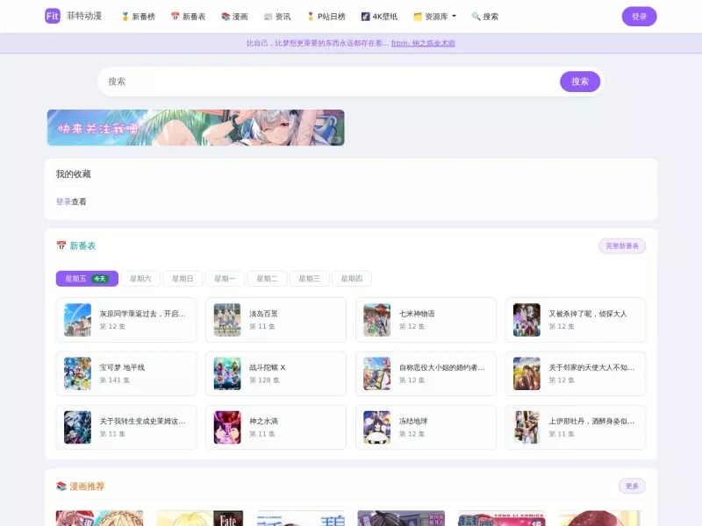Screen dimensions: 702x526
Task: Click the 菲特动漫 site name
Action: (x=84, y=16)
